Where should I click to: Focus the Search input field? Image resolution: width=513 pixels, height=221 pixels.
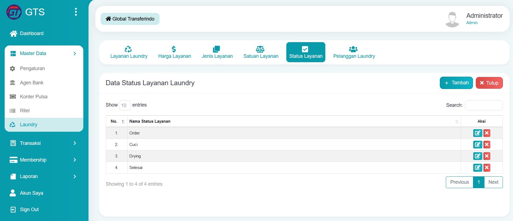[x=484, y=105]
